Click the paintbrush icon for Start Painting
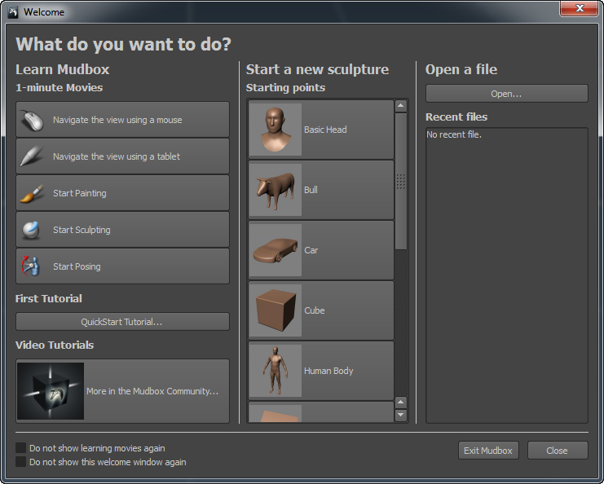 tap(31, 193)
